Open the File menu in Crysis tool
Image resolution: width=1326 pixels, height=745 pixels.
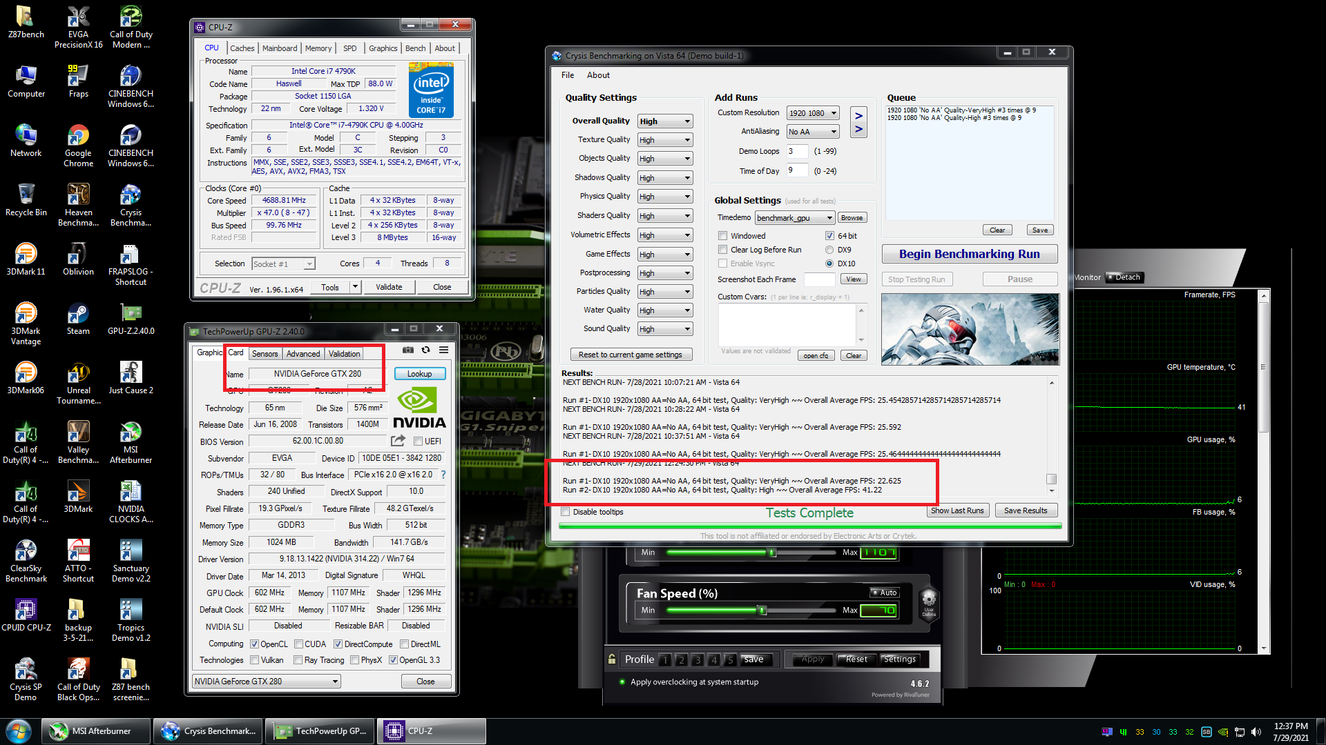coord(568,75)
